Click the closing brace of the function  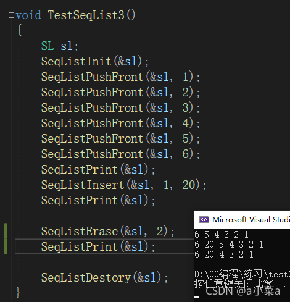pos(18,292)
